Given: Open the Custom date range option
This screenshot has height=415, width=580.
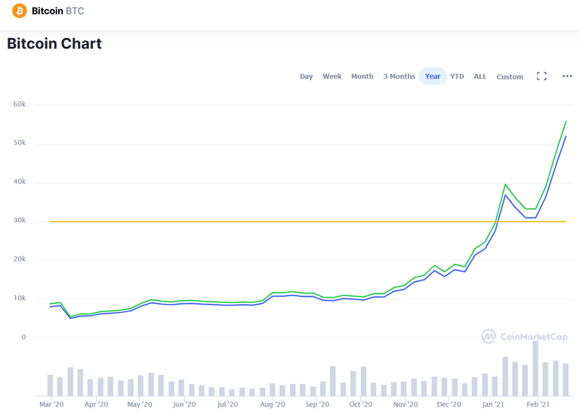Looking at the screenshot, I should (510, 76).
